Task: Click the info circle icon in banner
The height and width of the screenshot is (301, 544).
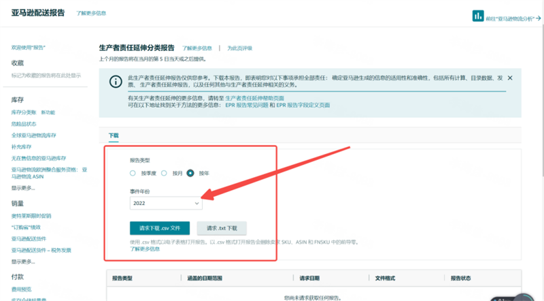Action: pyautogui.click(x=116, y=81)
